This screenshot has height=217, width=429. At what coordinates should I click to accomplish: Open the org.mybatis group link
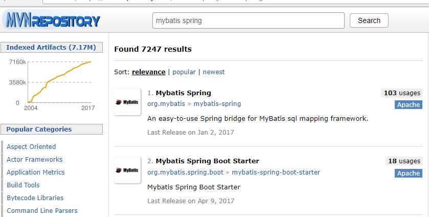point(166,104)
